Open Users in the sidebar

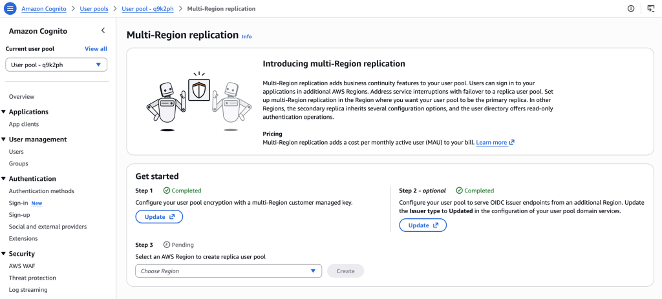pyautogui.click(x=16, y=151)
